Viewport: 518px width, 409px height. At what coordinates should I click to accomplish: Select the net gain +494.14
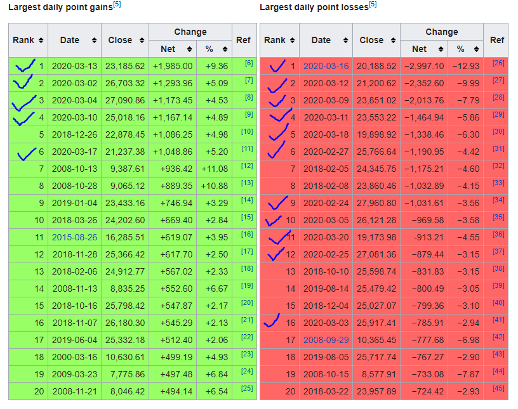(x=176, y=391)
